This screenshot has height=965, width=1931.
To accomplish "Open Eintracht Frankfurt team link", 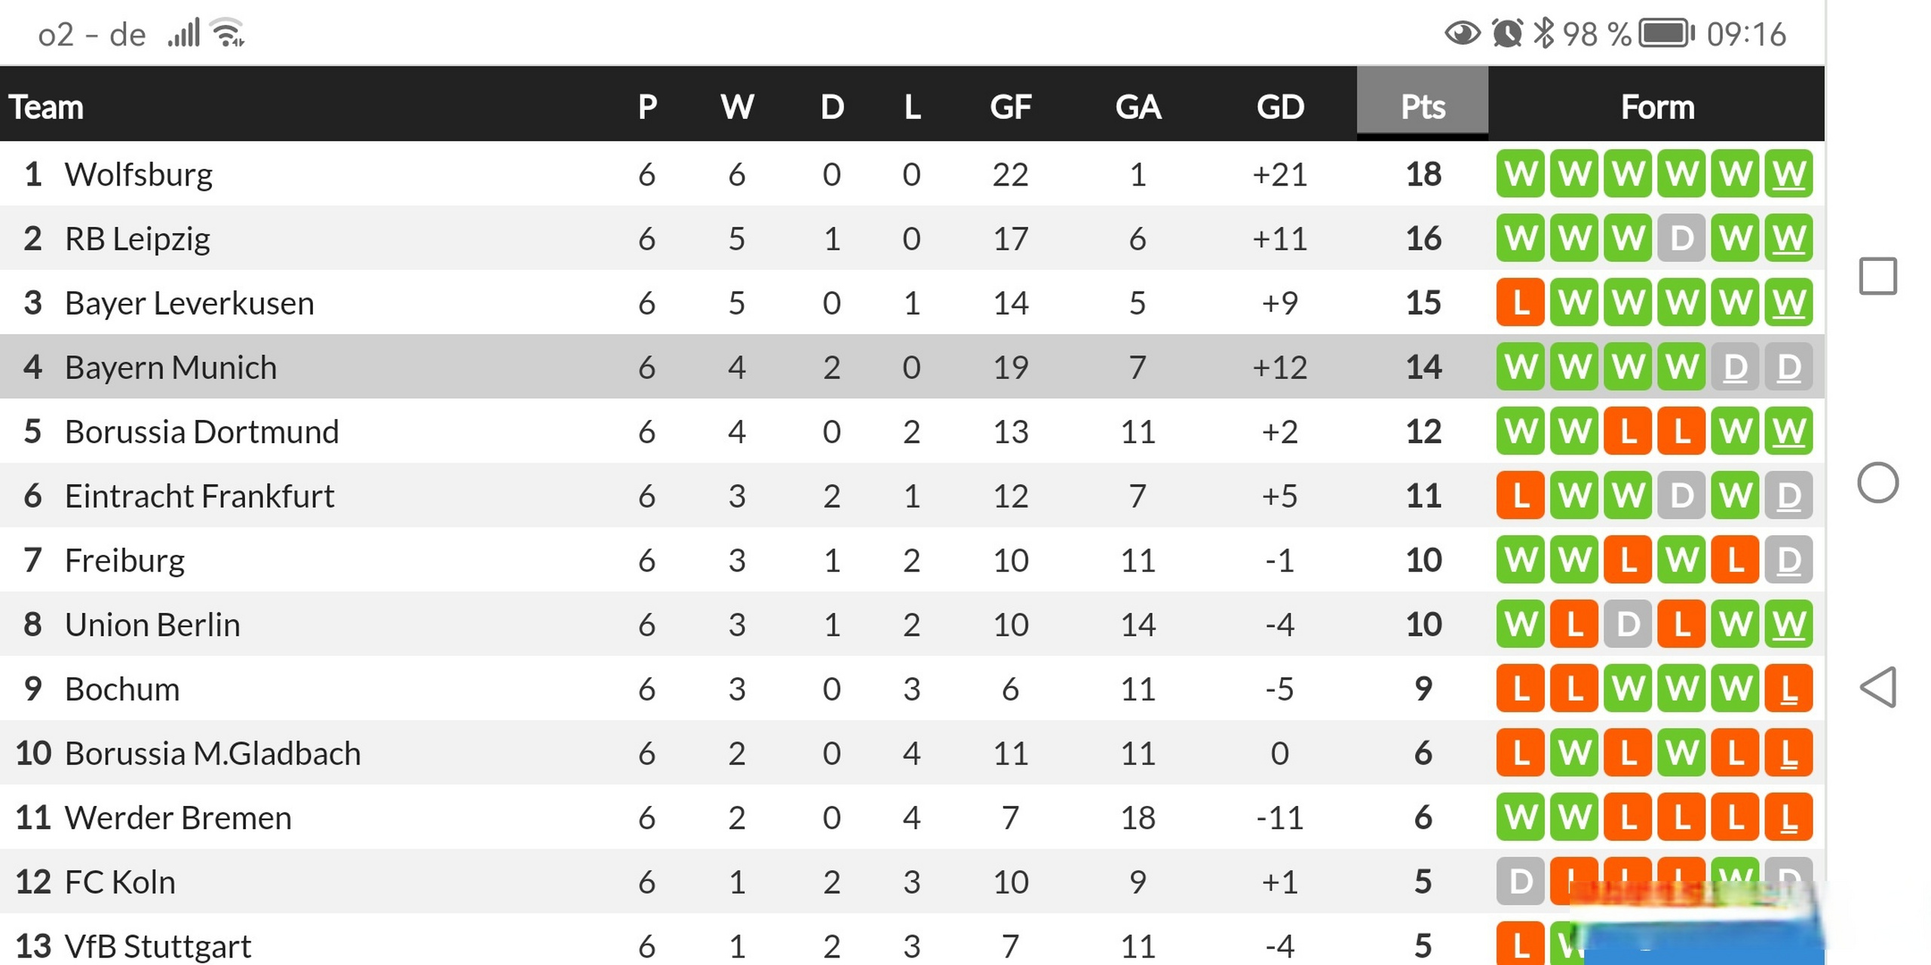I will tap(199, 496).
